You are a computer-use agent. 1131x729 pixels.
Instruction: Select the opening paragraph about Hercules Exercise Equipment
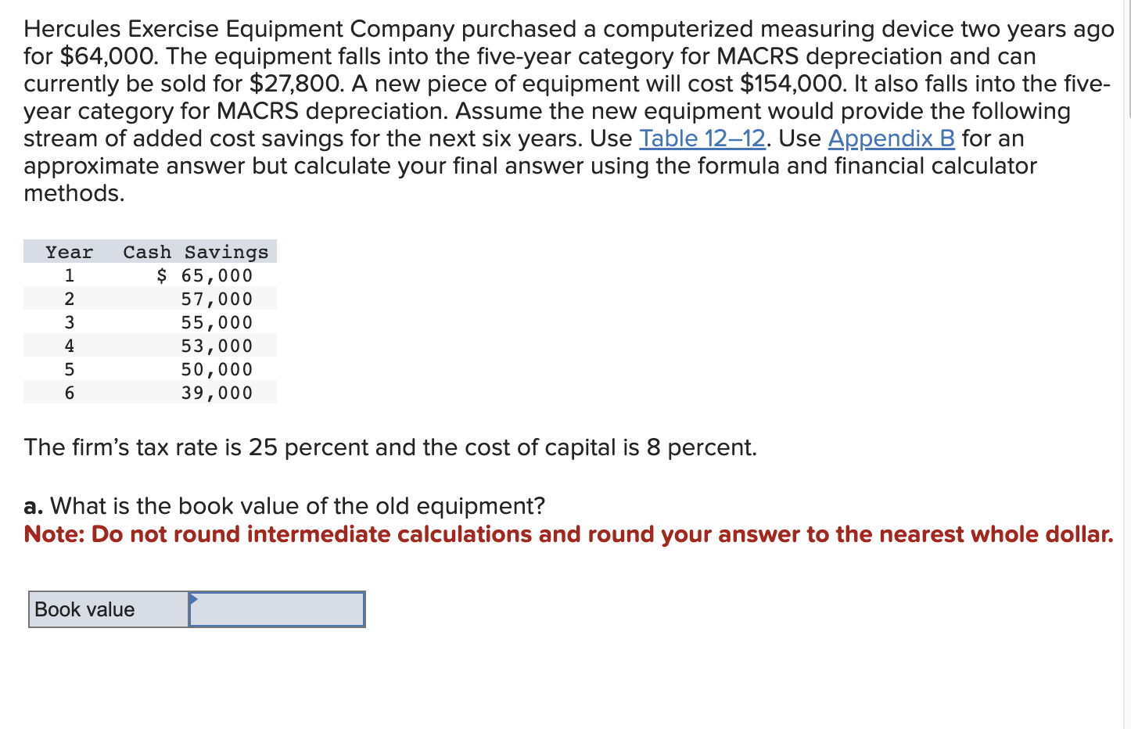click(x=548, y=110)
